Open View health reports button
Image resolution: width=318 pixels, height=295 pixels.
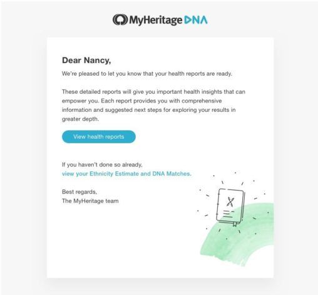tap(99, 137)
